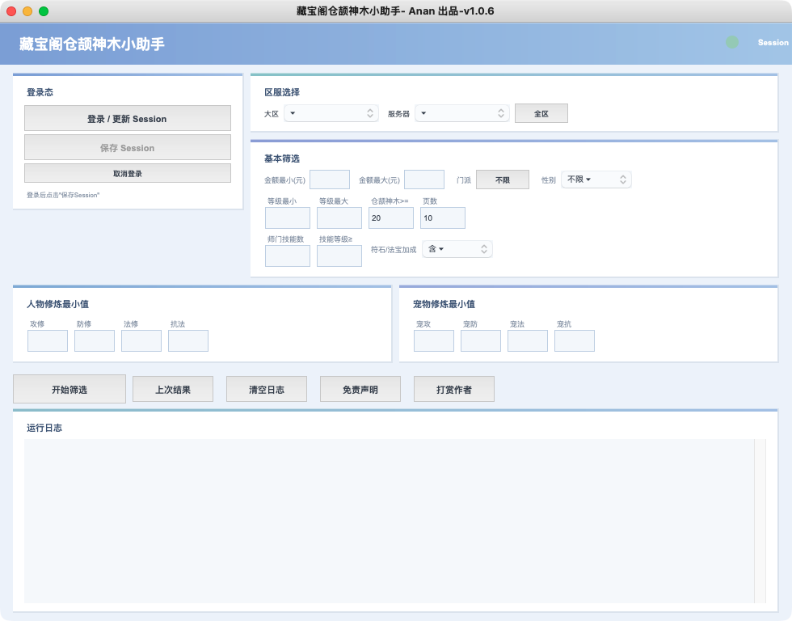Open the 性别 dropdown
The width and height of the screenshot is (792, 621).
[x=596, y=180]
